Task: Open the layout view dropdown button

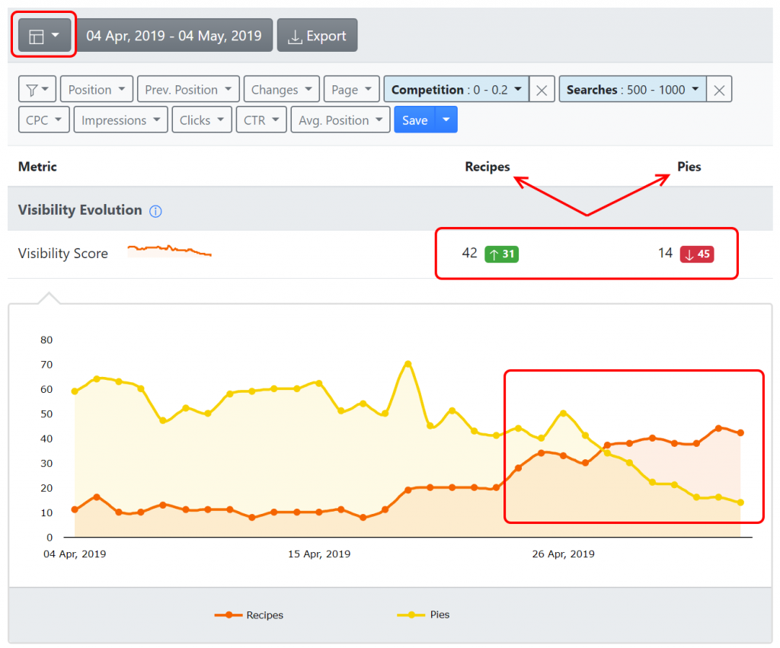Action: pyautogui.click(x=44, y=35)
